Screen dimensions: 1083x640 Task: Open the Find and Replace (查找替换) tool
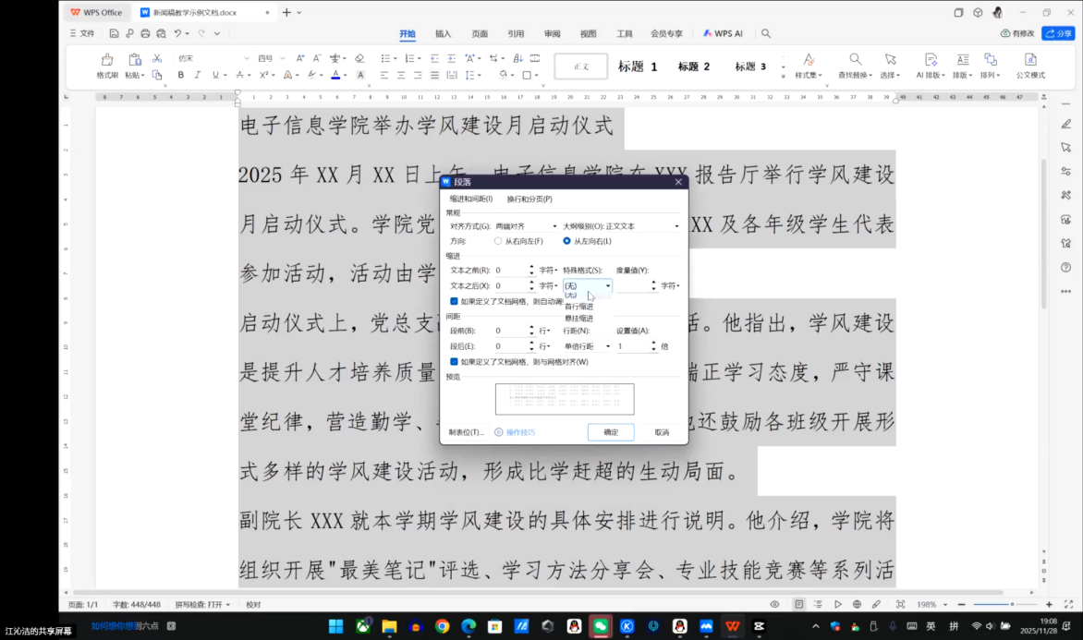pos(856,60)
